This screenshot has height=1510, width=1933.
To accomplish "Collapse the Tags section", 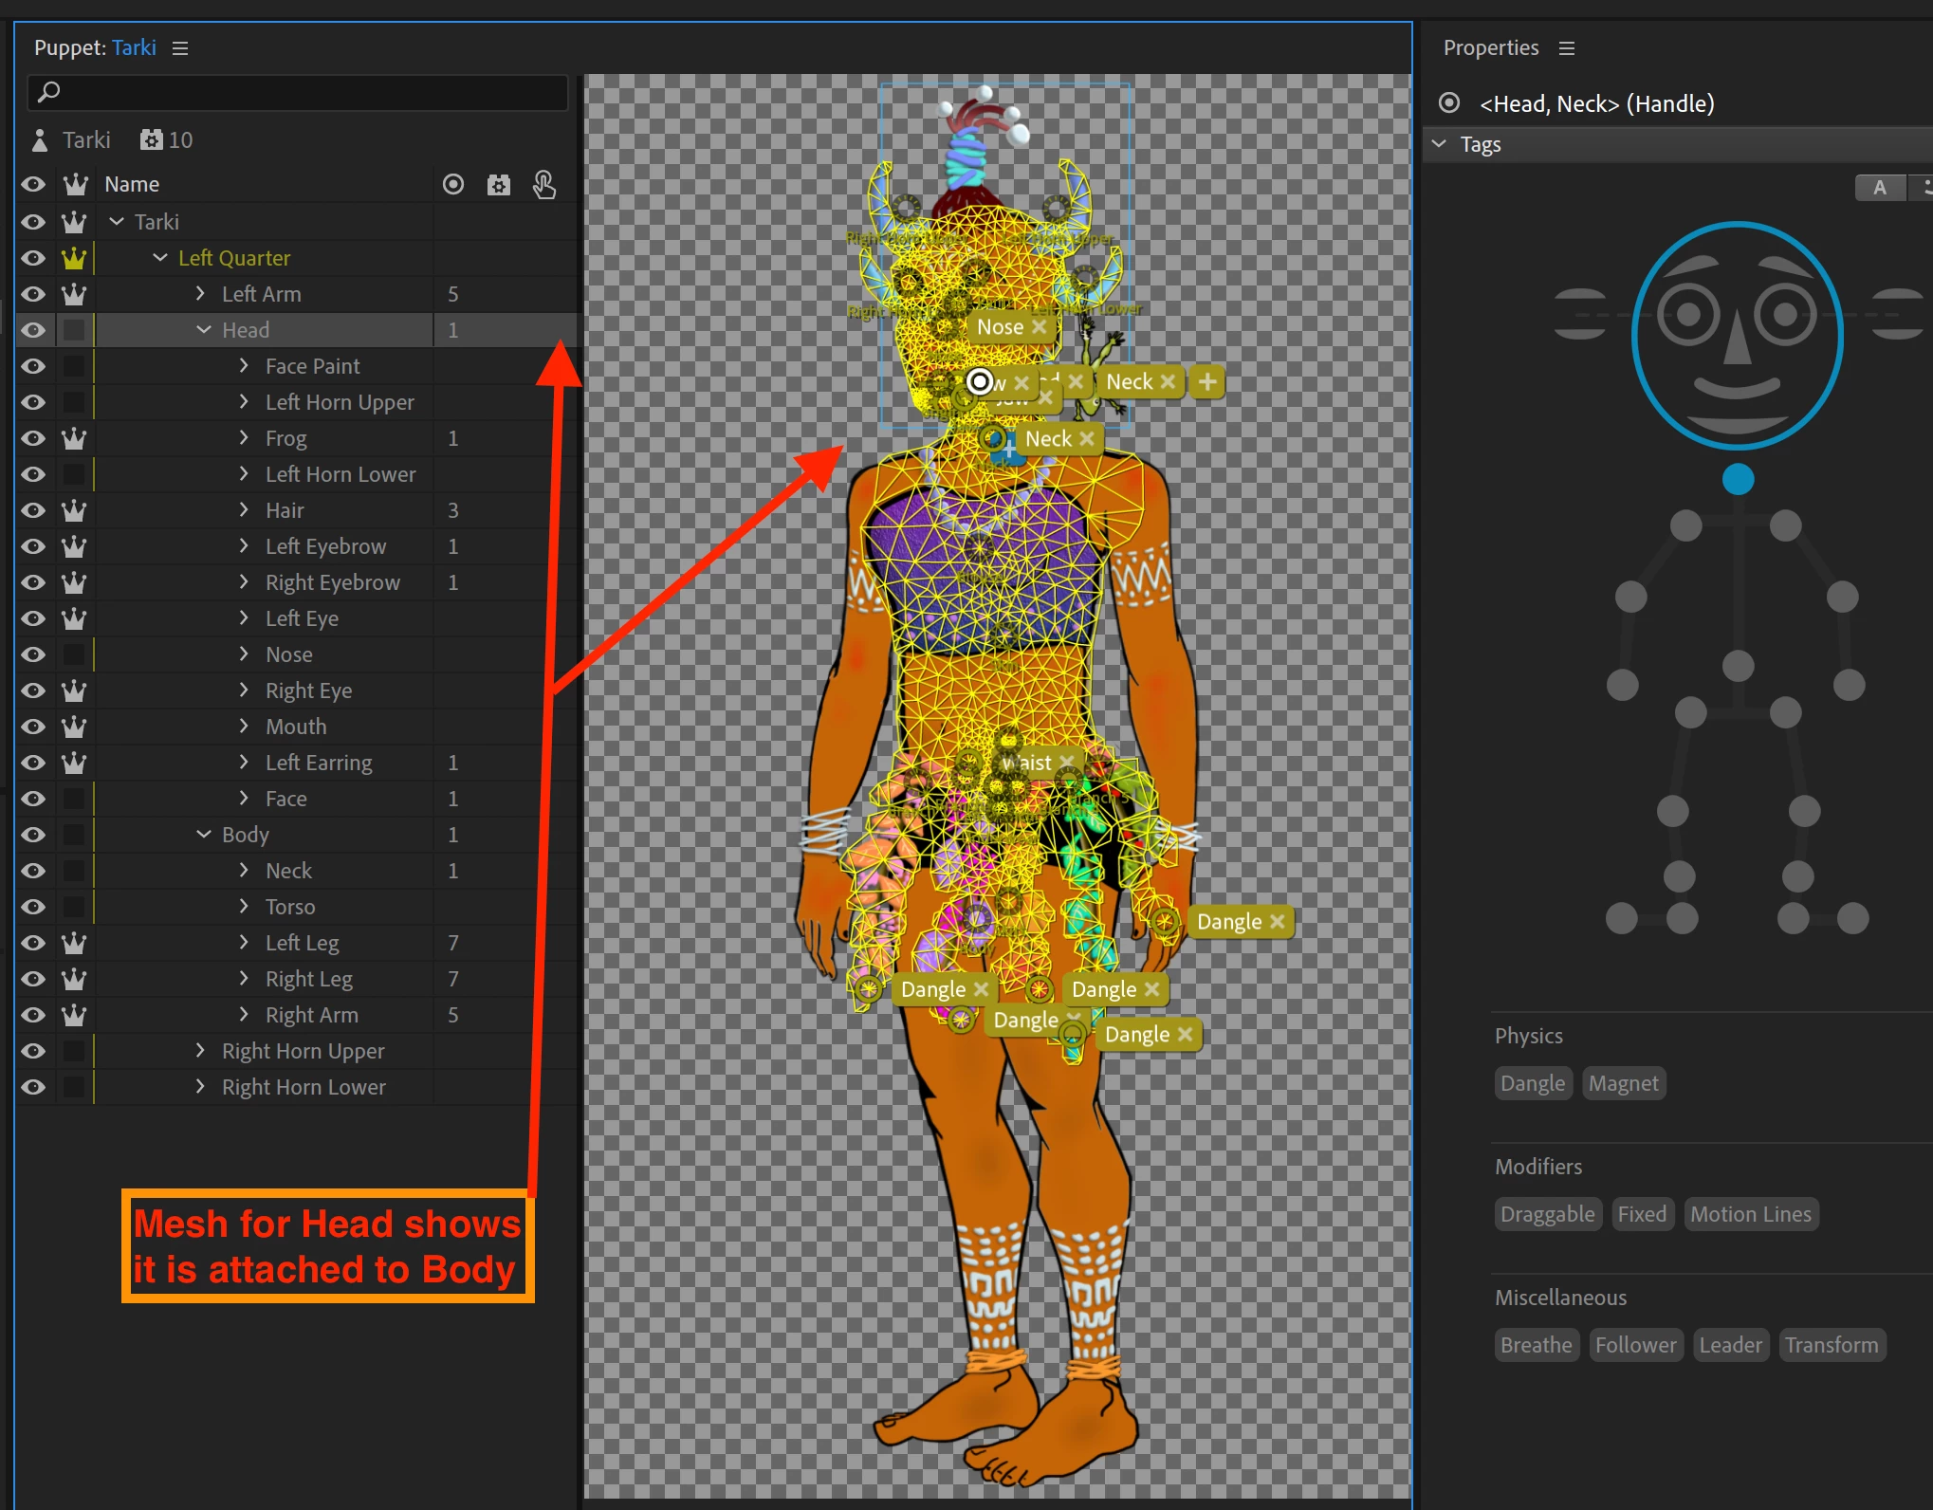I will [x=1440, y=144].
